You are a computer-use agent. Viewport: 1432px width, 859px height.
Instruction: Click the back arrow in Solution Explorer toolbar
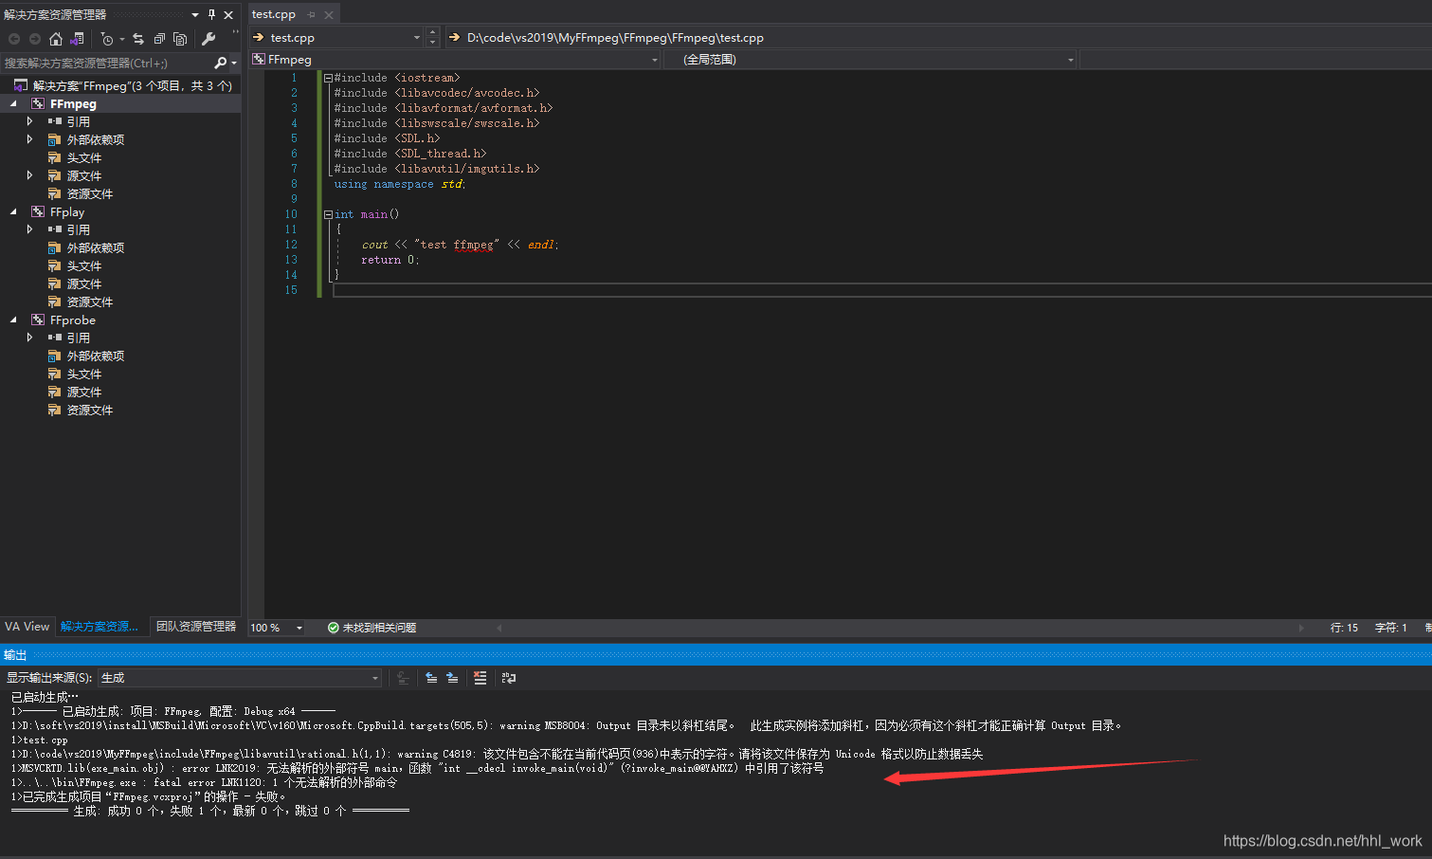point(14,39)
